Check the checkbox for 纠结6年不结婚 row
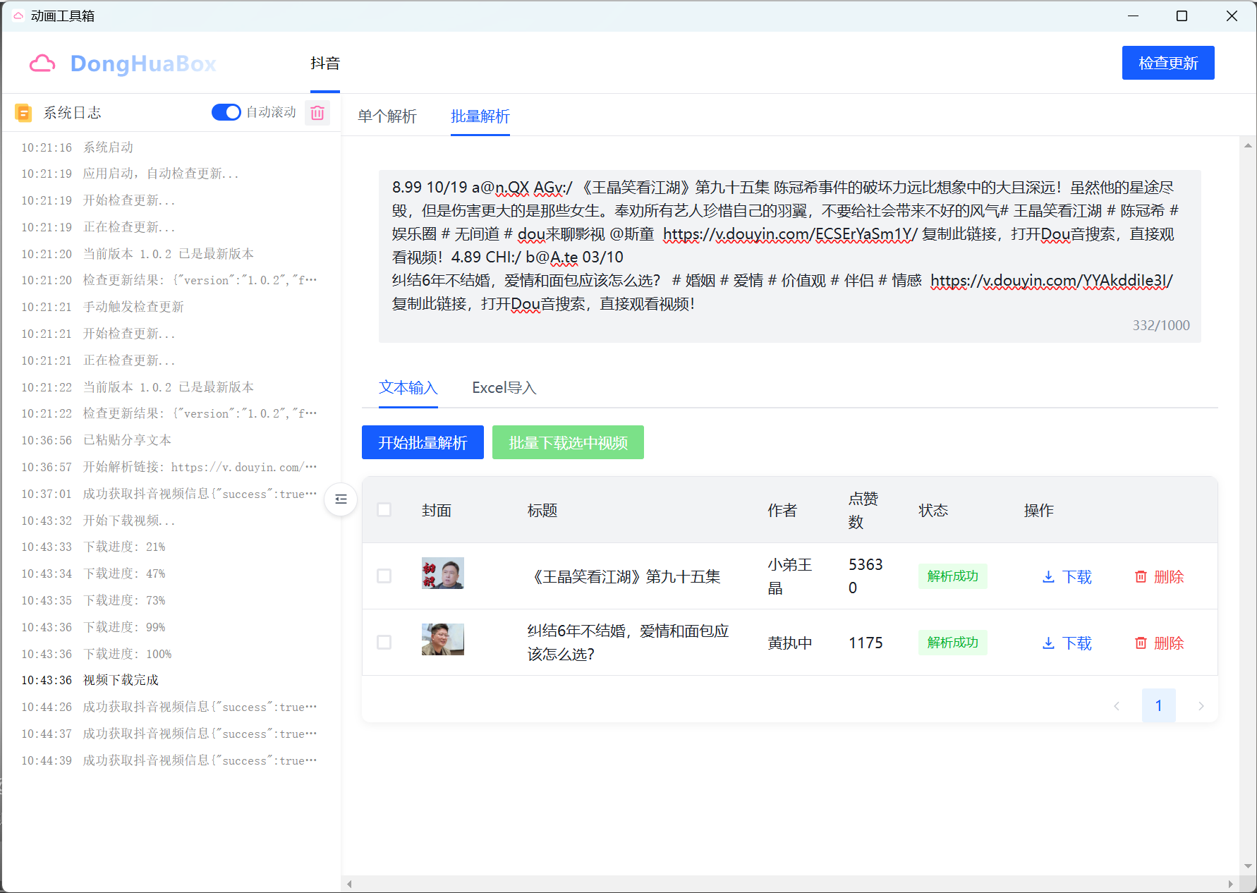 coord(384,643)
